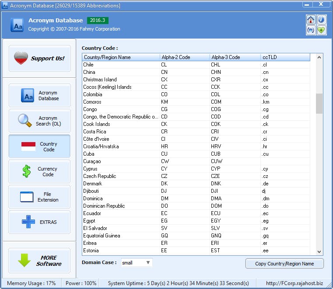333x289 pixels.
Task: Click the Acronym Database logo in the header
Action: tap(17, 25)
